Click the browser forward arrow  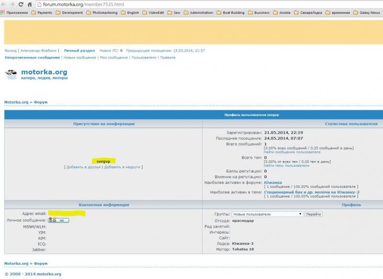coord(12,4)
